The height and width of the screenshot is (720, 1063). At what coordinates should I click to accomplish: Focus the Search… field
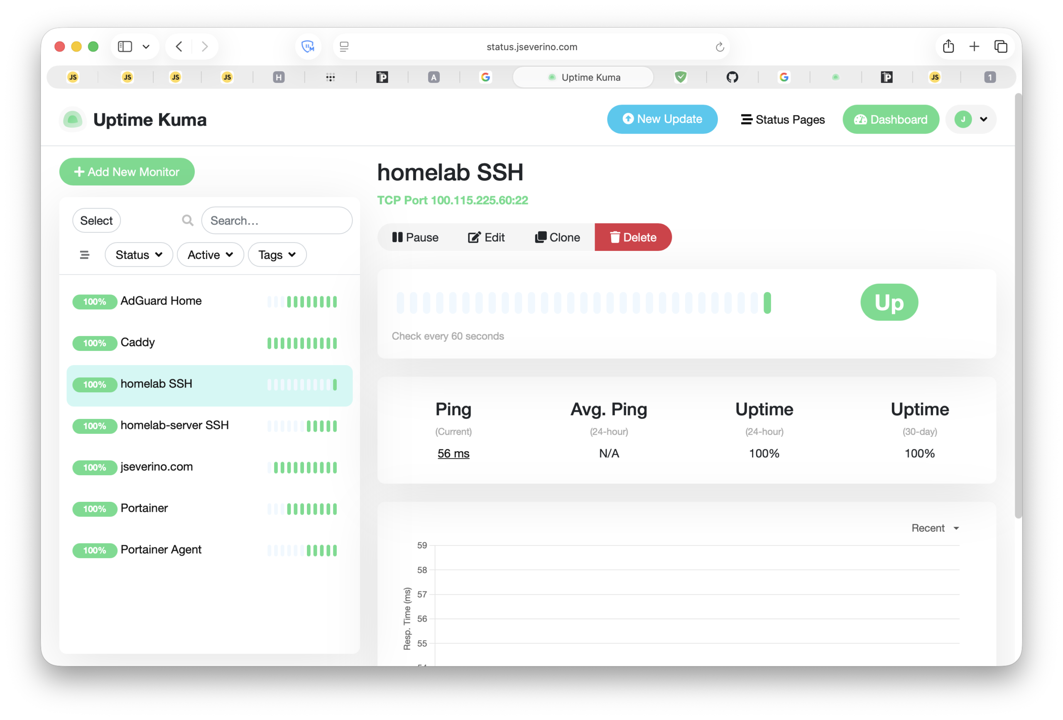[277, 221]
